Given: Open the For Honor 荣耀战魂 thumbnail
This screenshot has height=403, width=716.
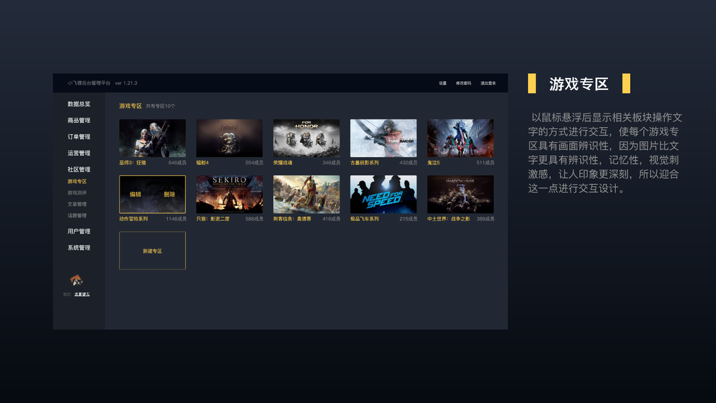Looking at the screenshot, I should click(x=307, y=138).
